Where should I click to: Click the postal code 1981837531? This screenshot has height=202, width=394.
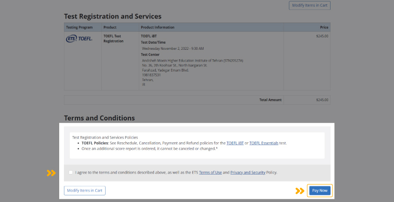point(151,75)
